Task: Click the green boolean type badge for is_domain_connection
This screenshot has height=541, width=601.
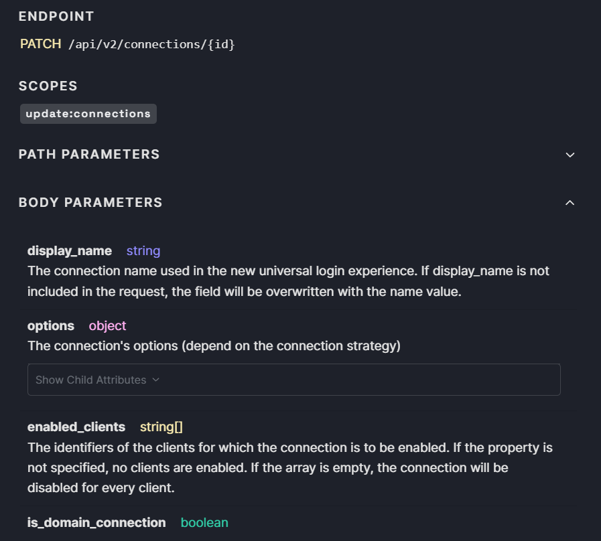Action: [x=204, y=522]
